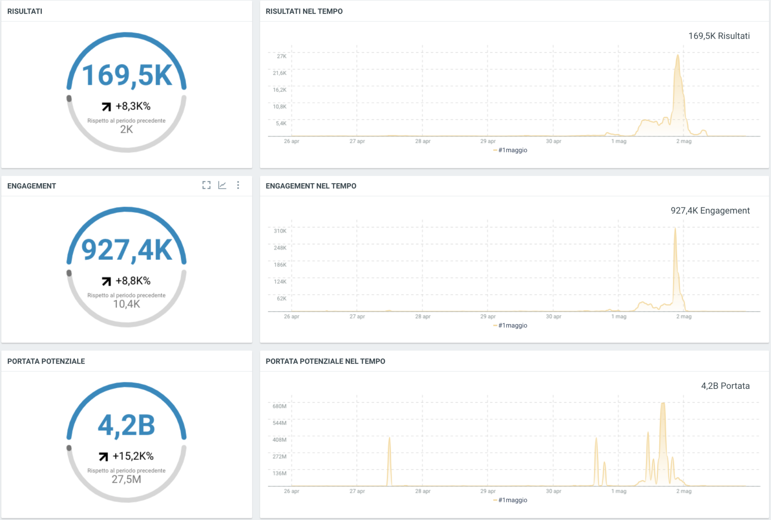This screenshot has height=520, width=771.
Task: Click the 927,4K Engagement total label
Action: pos(710,211)
